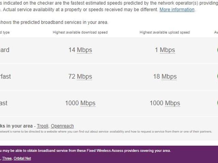The image size is (218, 163).
Task: Click the Fixed Wireless Access notice text
Action: coord(85,150)
